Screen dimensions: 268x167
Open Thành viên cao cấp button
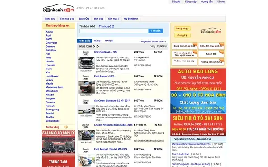pyautogui.click(x=184, y=62)
